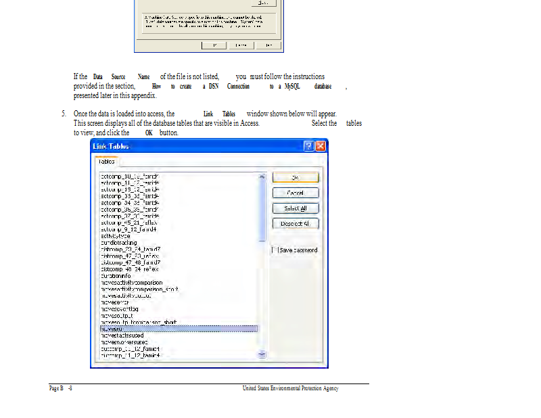Click the help question mark icon in Link Tables
The image size is (541, 418).
(308, 146)
